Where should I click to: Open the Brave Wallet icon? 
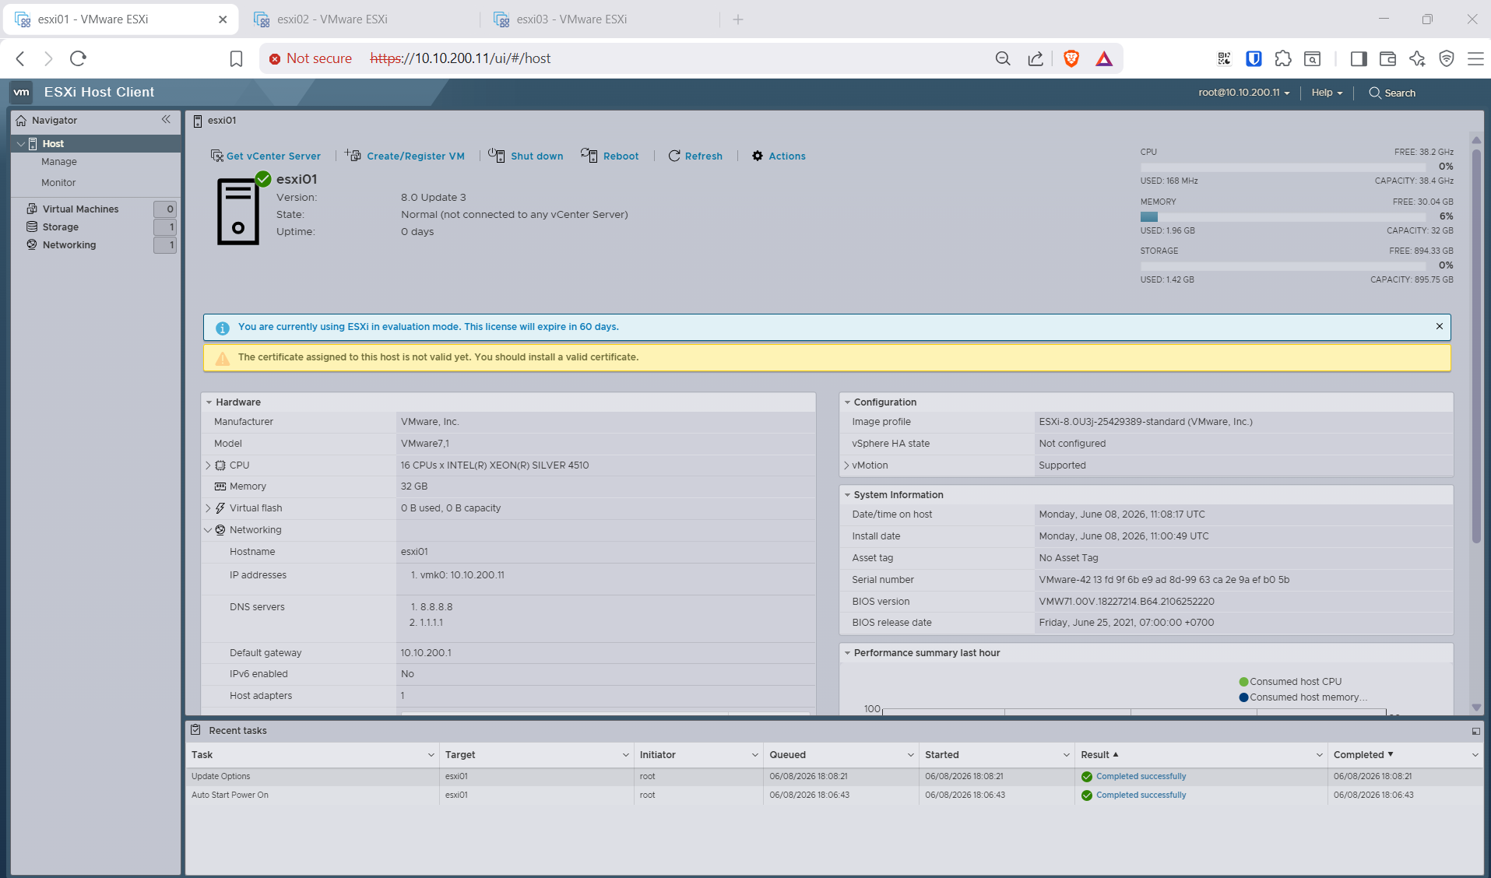tap(1387, 58)
